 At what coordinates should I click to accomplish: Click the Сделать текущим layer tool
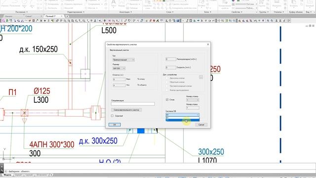(179, 4)
